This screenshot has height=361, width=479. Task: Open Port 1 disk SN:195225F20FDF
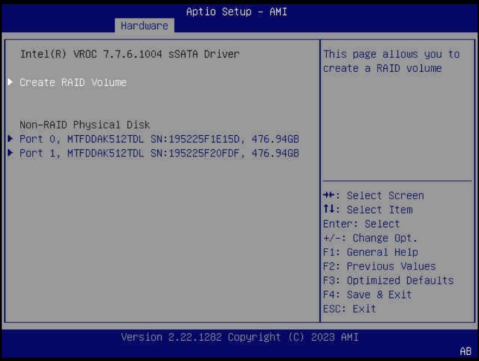tap(159, 153)
